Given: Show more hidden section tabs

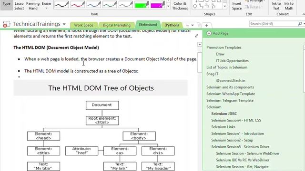Looking at the screenshot, I should pyautogui.click(x=190, y=25).
